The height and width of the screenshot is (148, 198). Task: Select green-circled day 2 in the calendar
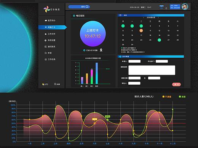[x=132, y=26]
